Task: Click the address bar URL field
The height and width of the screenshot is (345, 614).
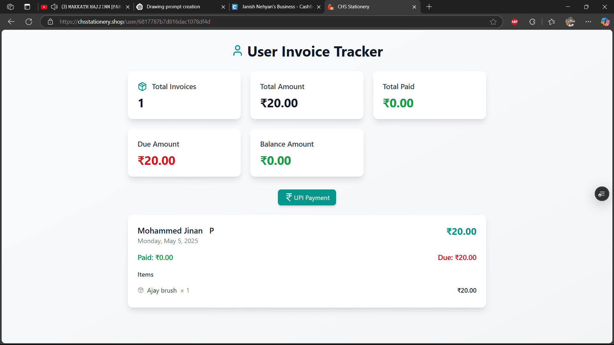Action: tap(272, 22)
